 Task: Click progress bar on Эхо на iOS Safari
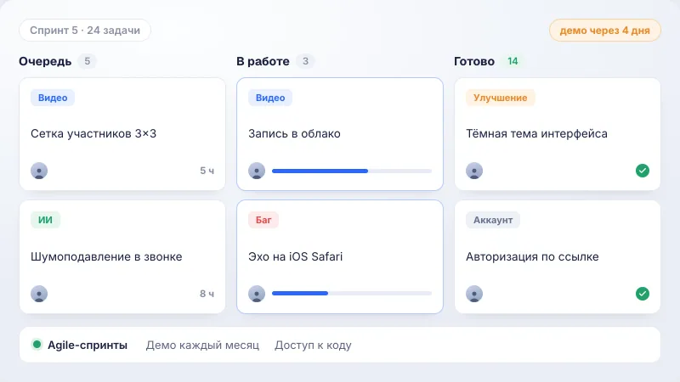(352, 294)
